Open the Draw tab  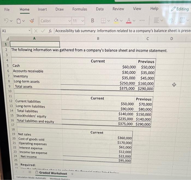tap(59, 9)
